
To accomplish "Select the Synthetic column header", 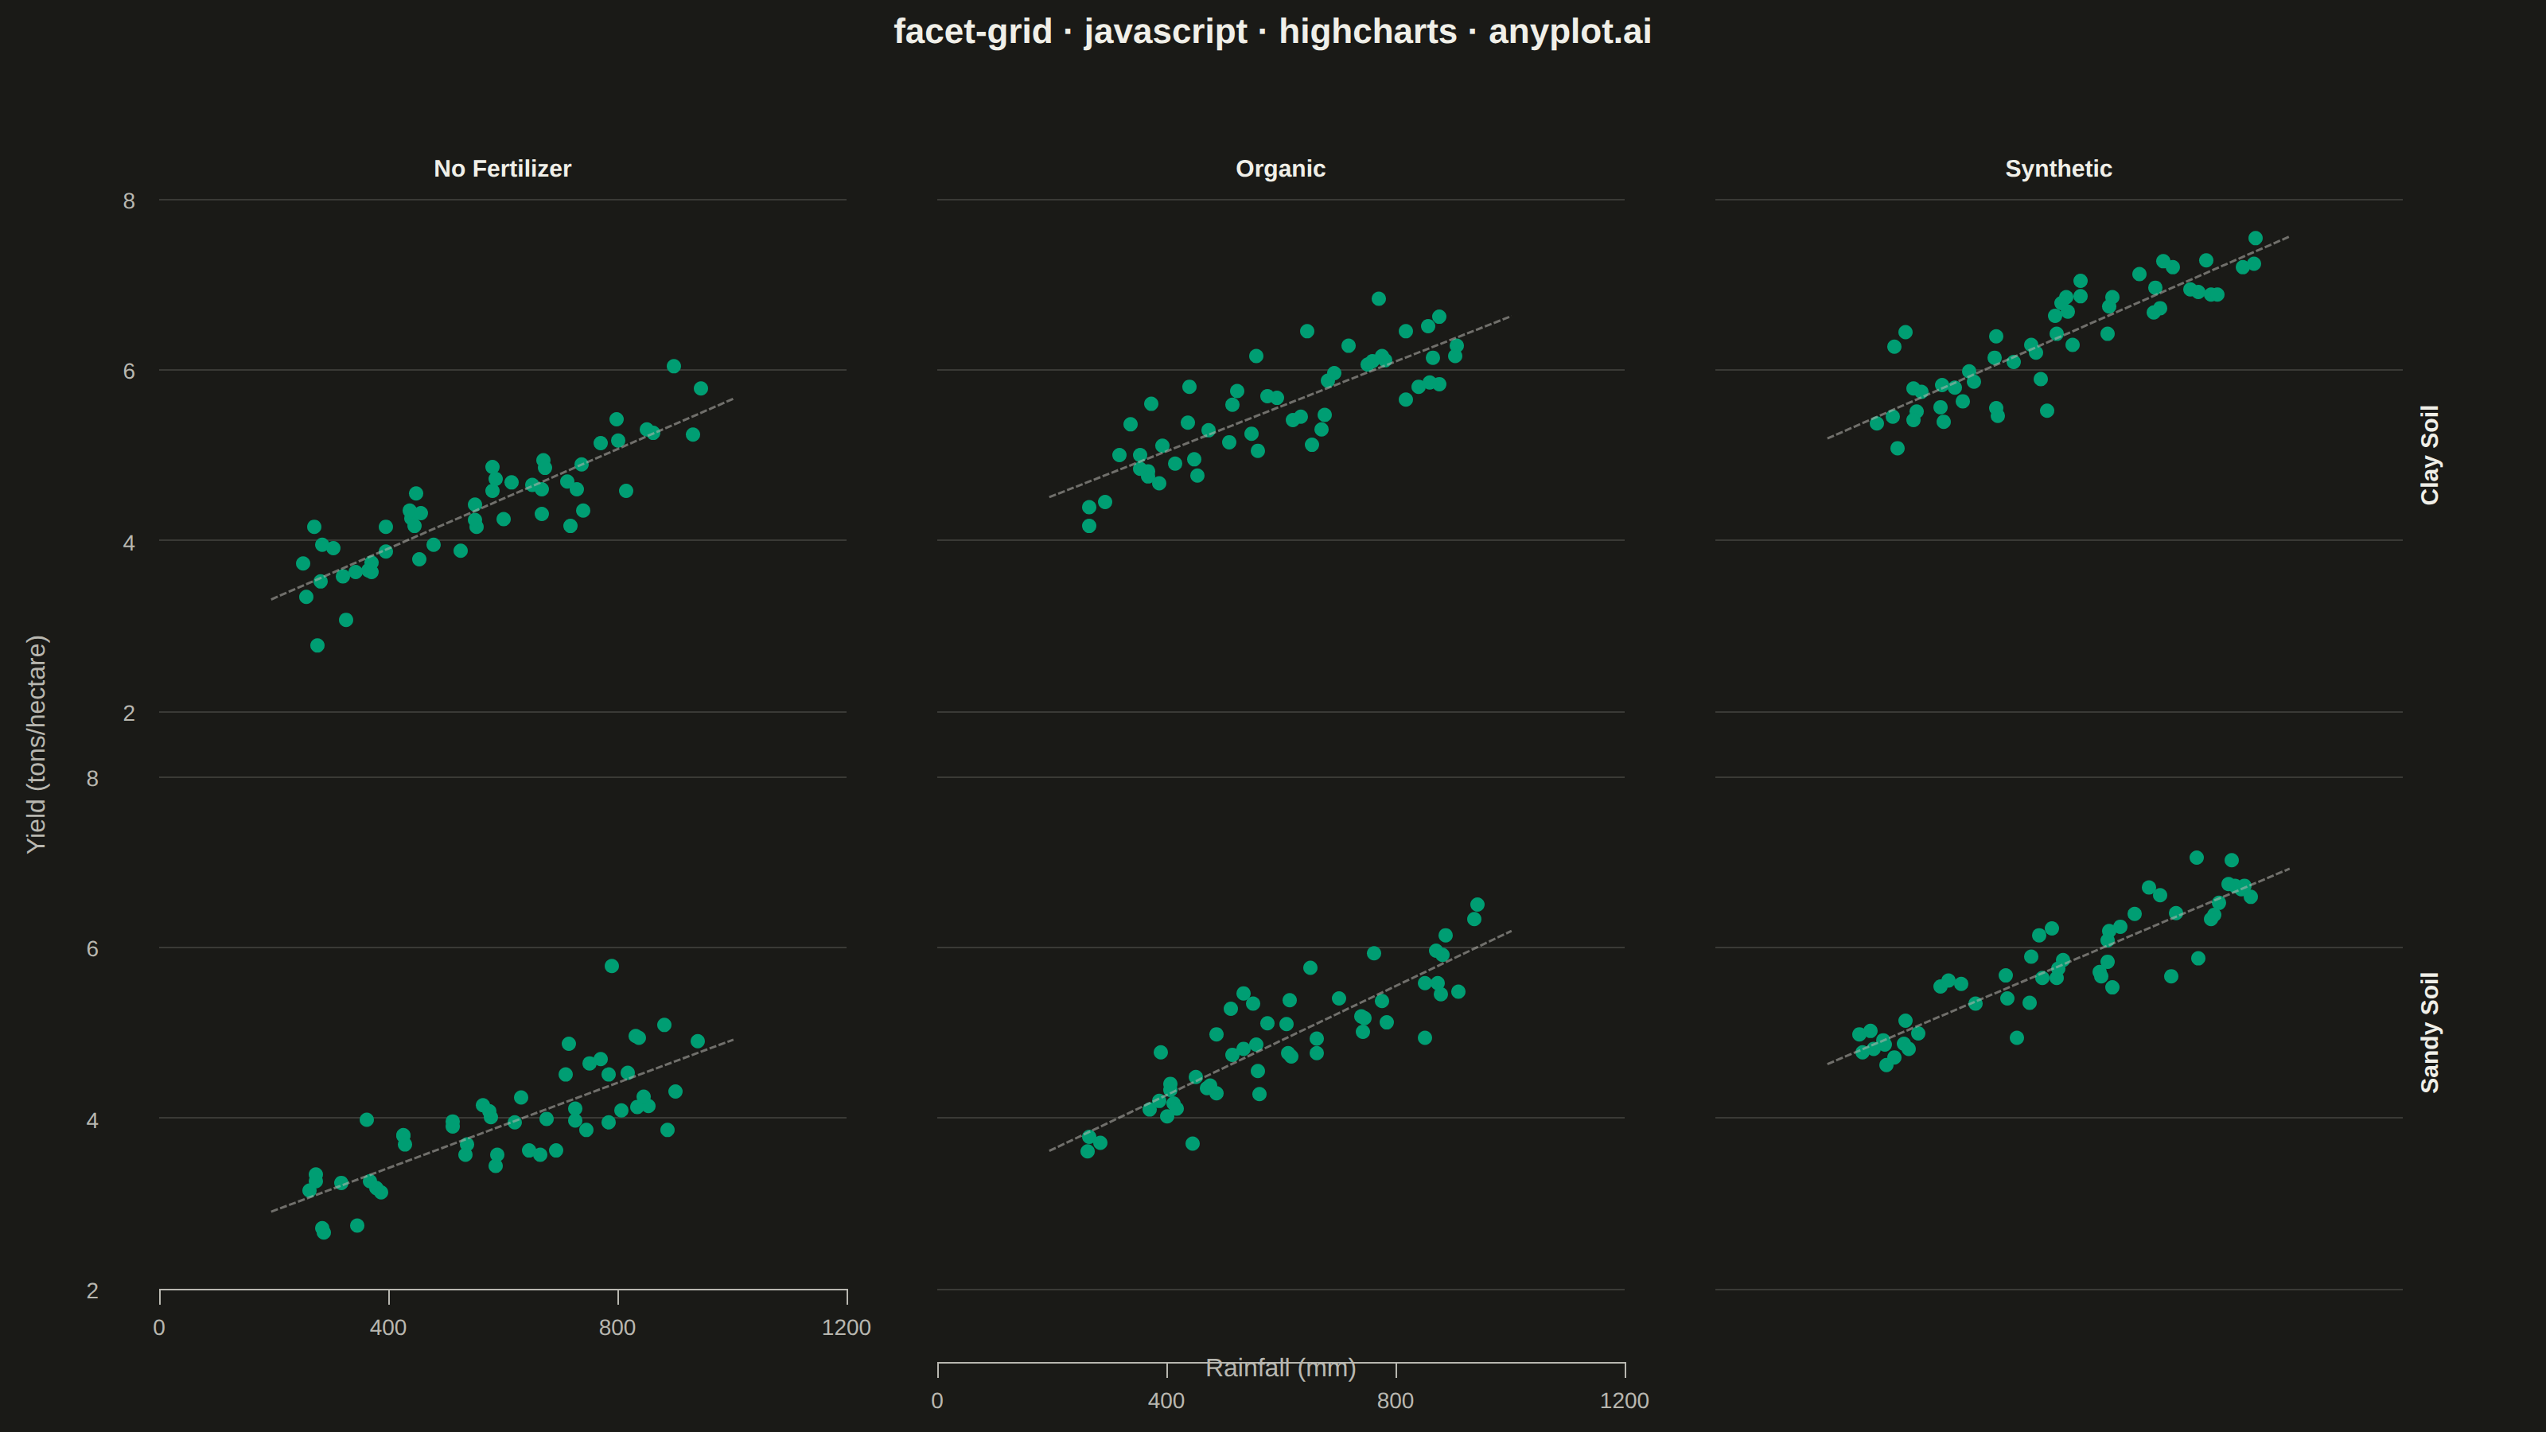I will click(x=2057, y=169).
